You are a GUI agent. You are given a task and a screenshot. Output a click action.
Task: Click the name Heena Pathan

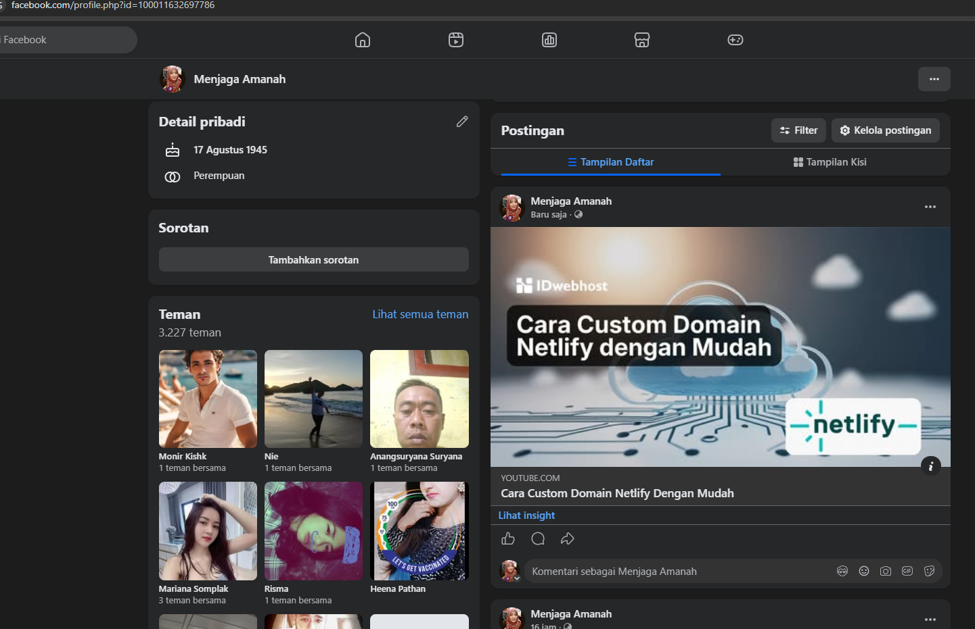pyautogui.click(x=398, y=589)
